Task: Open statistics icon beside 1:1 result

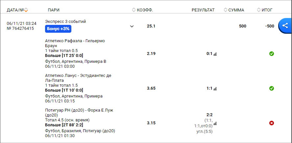Action: (215, 89)
